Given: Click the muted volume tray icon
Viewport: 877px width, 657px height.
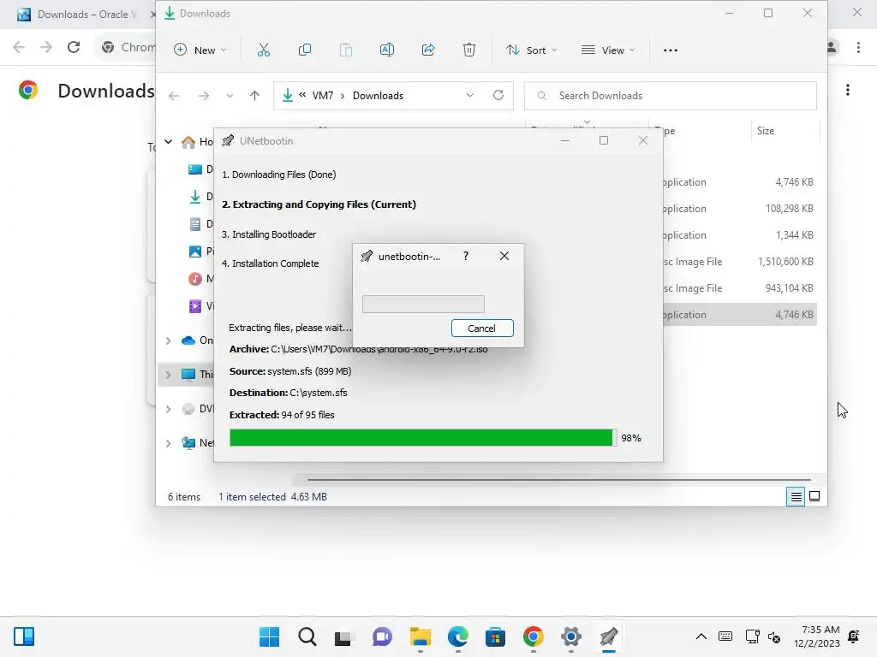Looking at the screenshot, I should (x=774, y=636).
